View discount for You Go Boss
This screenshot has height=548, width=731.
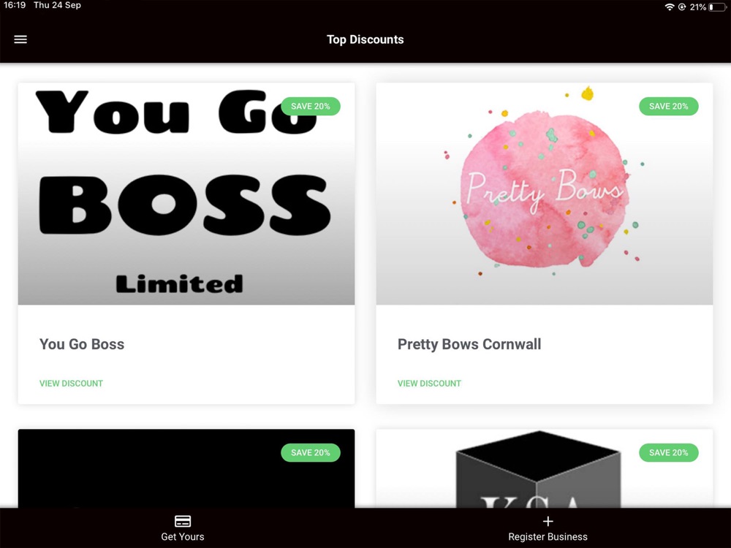click(x=72, y=384)
